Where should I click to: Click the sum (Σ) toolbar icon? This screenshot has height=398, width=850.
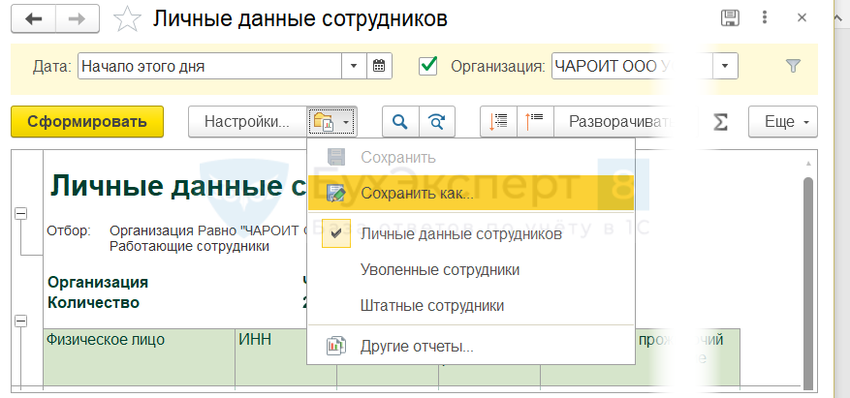tap(720, 122)
